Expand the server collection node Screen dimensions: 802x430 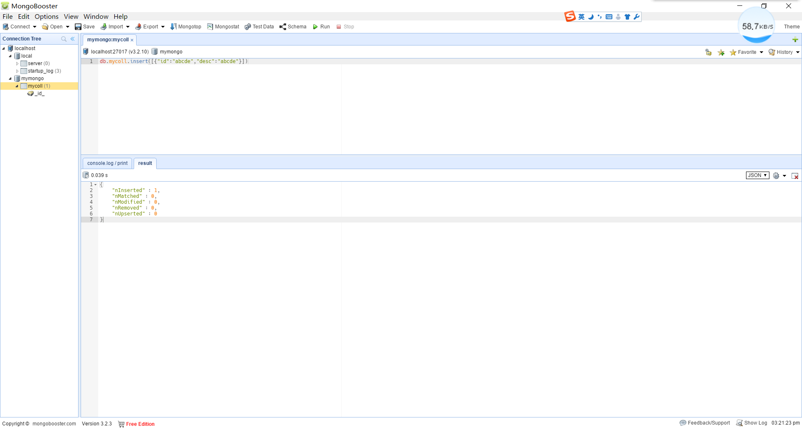point(17,63)
